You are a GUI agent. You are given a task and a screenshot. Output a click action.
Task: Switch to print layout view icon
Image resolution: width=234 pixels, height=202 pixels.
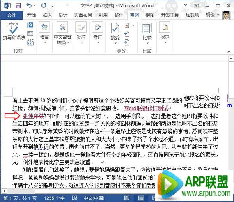141,198
